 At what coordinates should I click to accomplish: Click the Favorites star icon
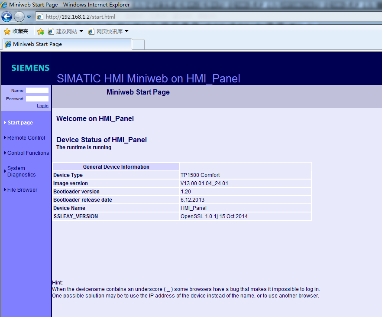tap(7, 31)
